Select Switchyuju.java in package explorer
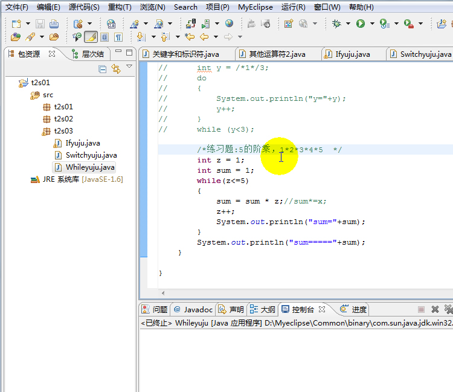 (x=86, y=155)
